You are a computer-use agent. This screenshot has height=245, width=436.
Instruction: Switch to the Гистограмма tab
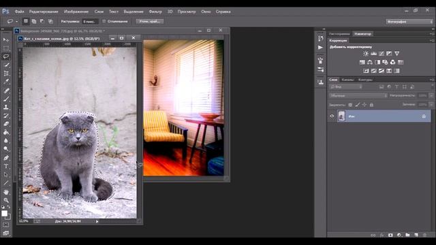(x=339, y=34)
